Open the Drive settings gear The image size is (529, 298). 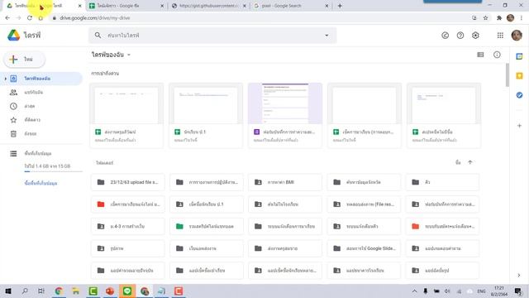coord(475,35)
